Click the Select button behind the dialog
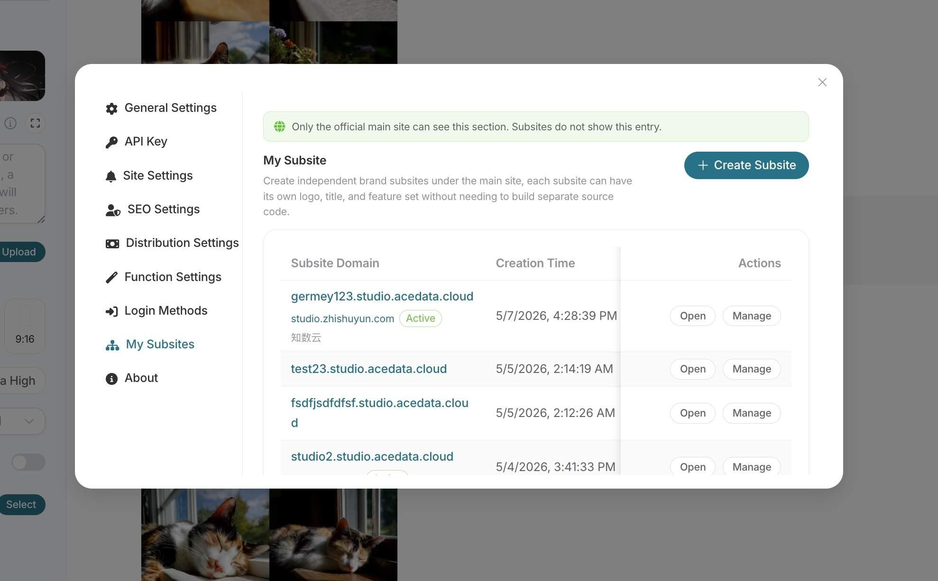This screenshot has height=581, width=938. [21, 504]
